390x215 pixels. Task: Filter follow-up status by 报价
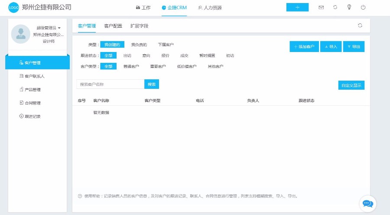coord(165,55)
